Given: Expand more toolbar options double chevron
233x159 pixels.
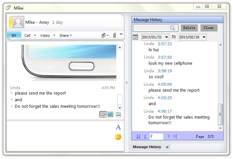Looking at the screenshot, I should pyautogui.click(x=121, y=34).
